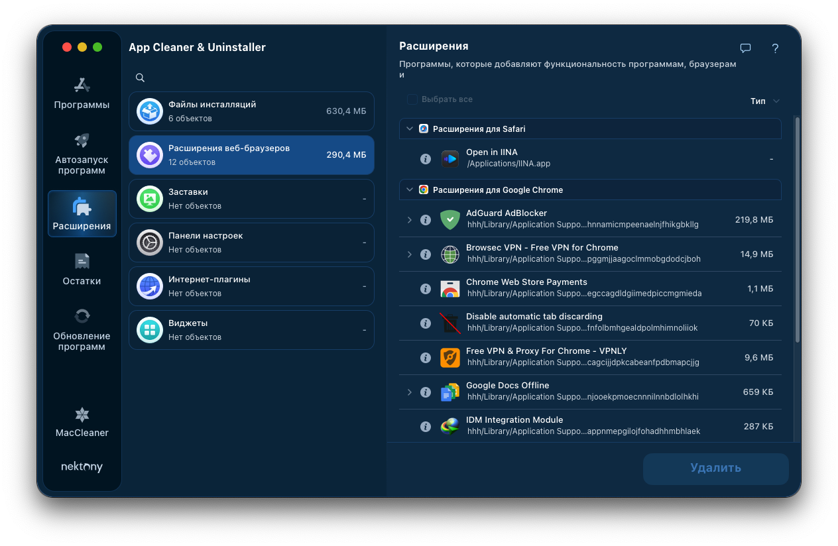Screen dimensions: 838x546
Task: Go to Остатки section in sidebar
Action: (82, 269)
